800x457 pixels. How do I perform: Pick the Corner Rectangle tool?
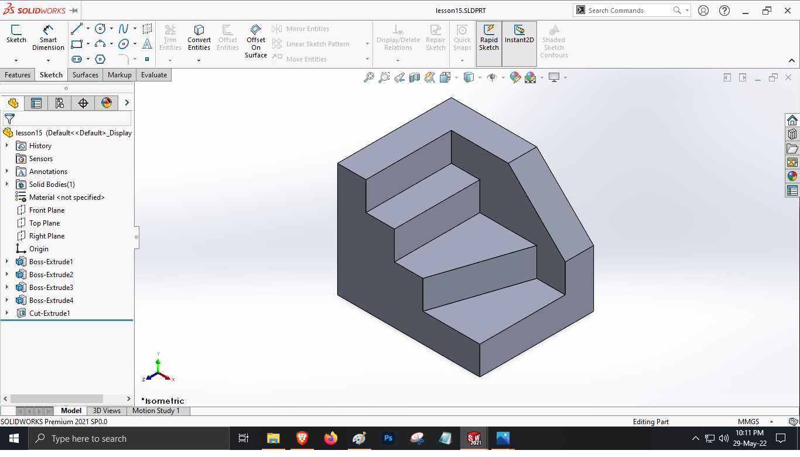76,44
